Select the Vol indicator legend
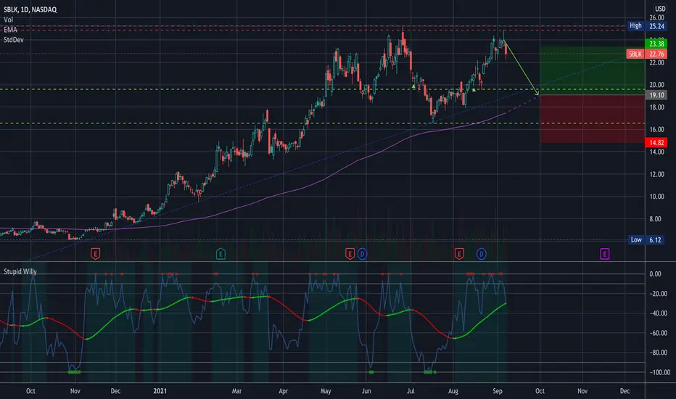 pyautogui.click(x=8, y=20)
